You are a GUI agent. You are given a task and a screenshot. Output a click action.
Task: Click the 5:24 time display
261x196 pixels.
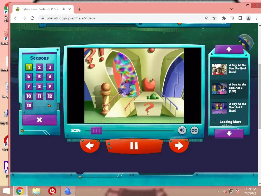pos(76,130)
